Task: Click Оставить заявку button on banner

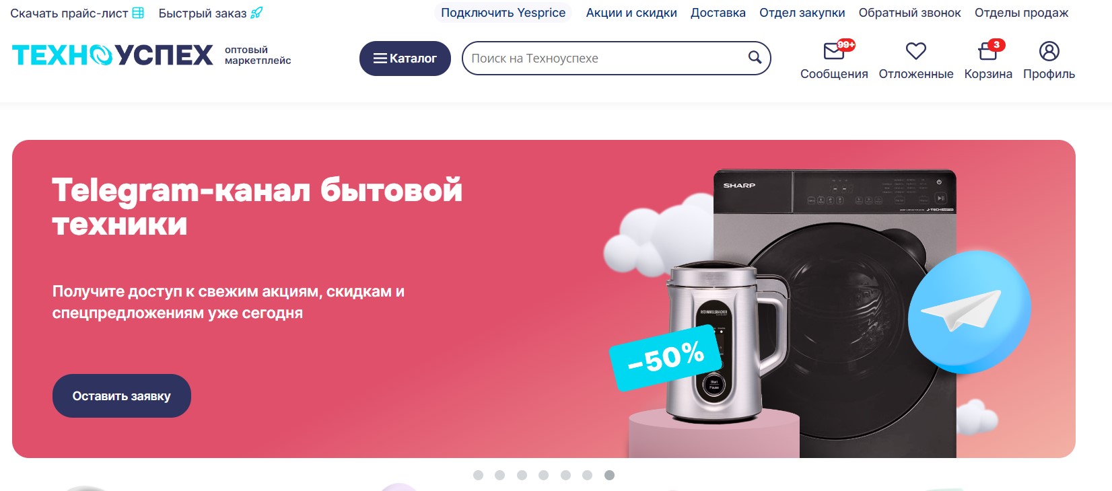Action: (122, 396)
